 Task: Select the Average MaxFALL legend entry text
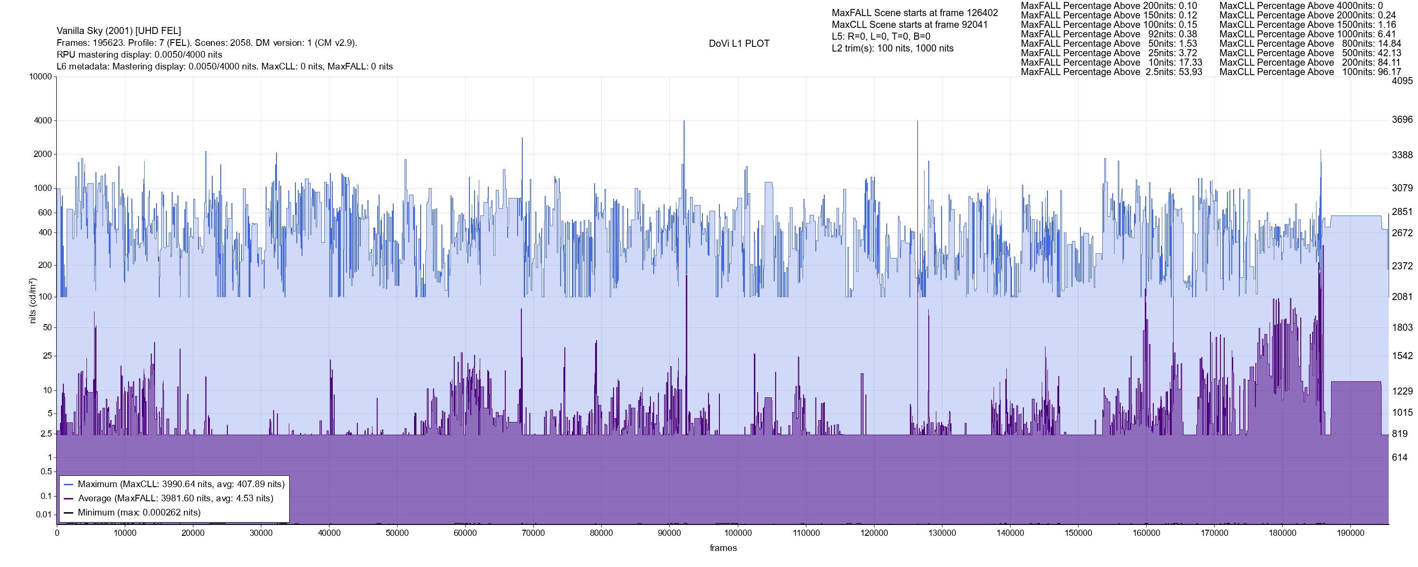176,499
